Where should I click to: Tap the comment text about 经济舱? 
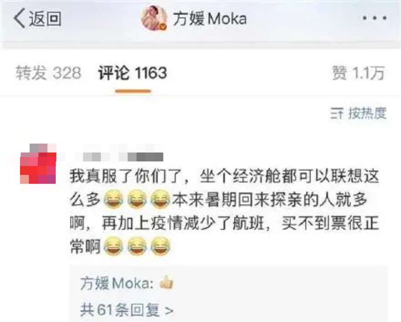[x=224, y=212]
